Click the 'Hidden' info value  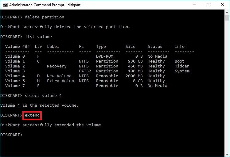click(182, 66)
